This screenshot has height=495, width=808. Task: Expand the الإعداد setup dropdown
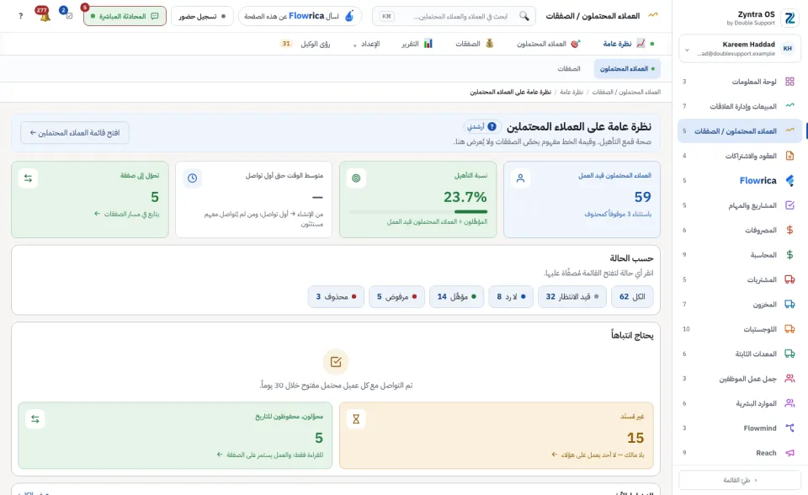point(366,44)
